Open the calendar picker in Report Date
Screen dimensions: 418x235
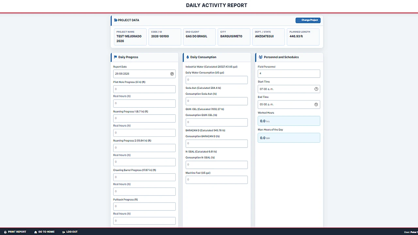[172, 74]
